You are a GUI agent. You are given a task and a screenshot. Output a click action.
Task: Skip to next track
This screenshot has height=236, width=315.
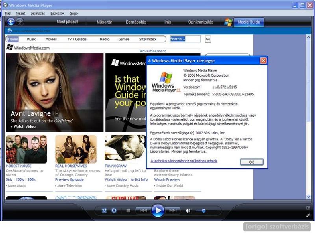172,210
